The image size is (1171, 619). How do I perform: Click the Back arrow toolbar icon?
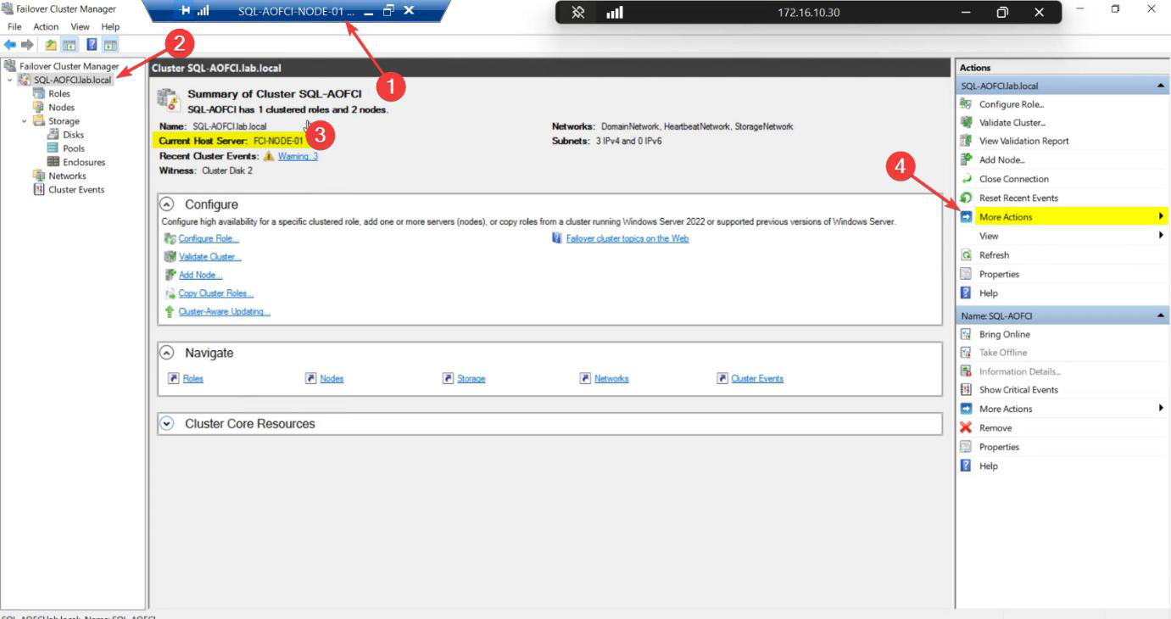point(10,44)
